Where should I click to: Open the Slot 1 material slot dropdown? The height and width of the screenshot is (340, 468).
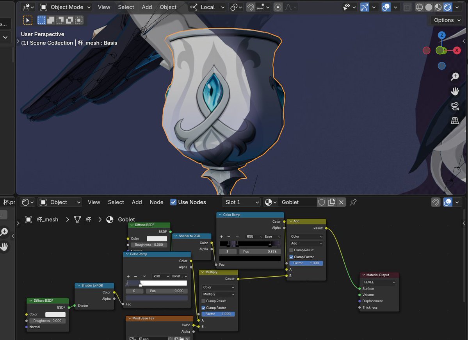coord(241,202)
